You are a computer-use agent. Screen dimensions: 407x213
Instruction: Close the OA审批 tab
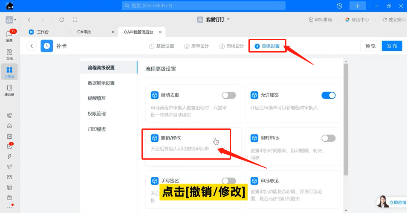pyautogui.click(x=113, y=32)
